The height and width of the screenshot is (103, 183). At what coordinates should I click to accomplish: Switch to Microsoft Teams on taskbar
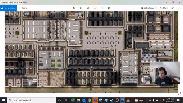click(95, 100)
